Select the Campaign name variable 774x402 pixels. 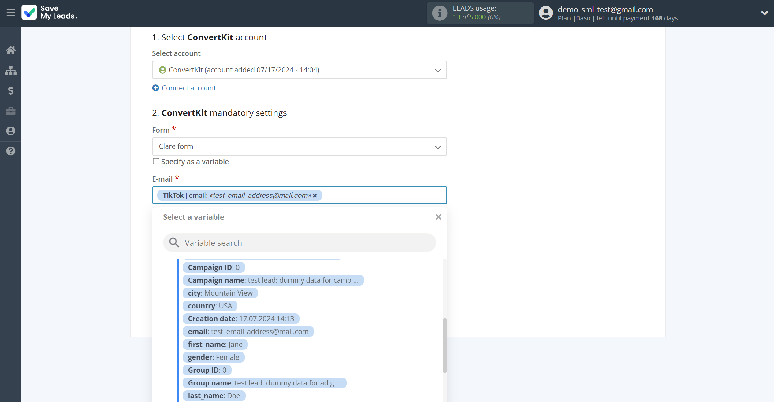(273, 280)
